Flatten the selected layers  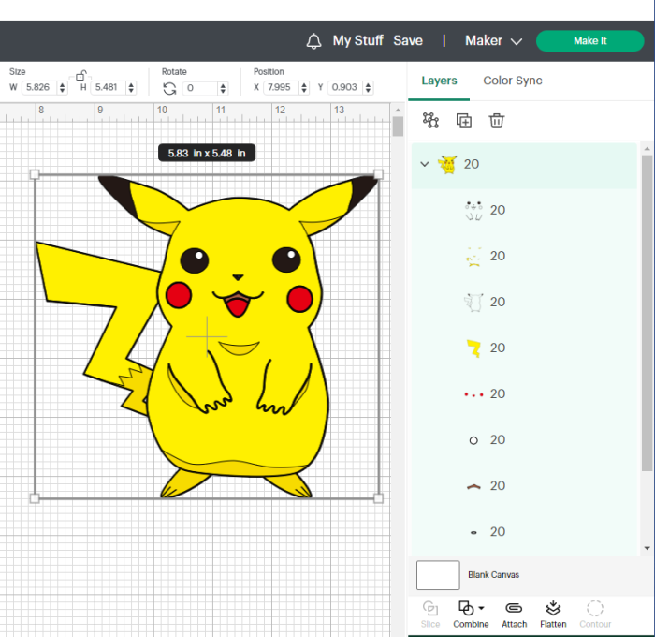pos(553,615)
